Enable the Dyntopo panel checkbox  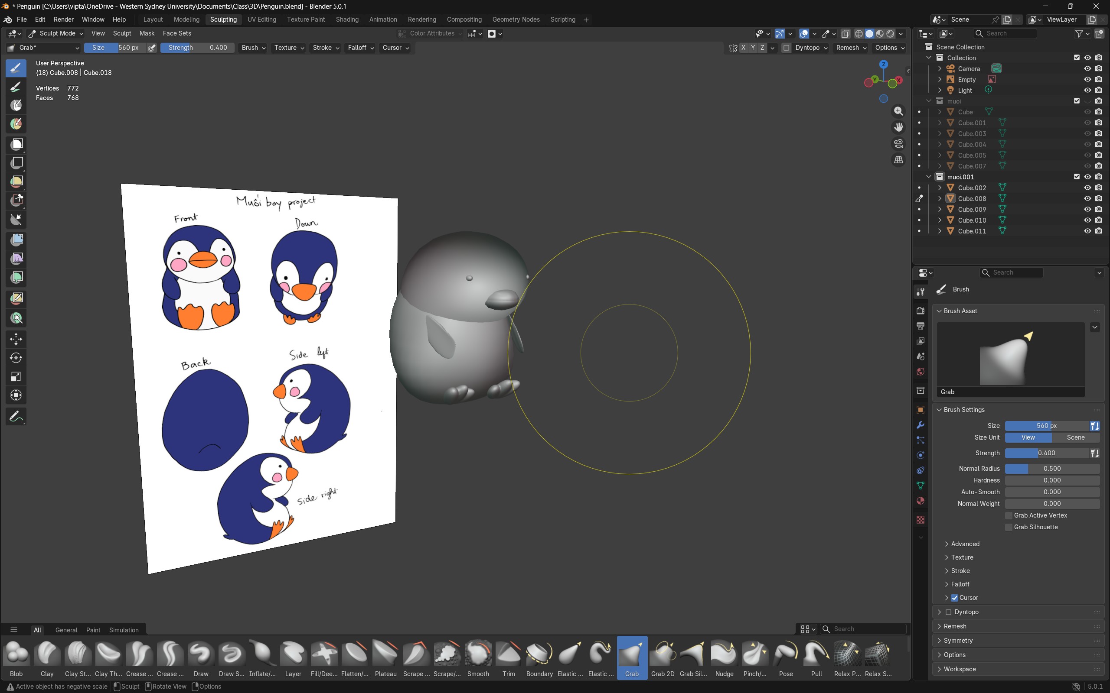(949, 612)
